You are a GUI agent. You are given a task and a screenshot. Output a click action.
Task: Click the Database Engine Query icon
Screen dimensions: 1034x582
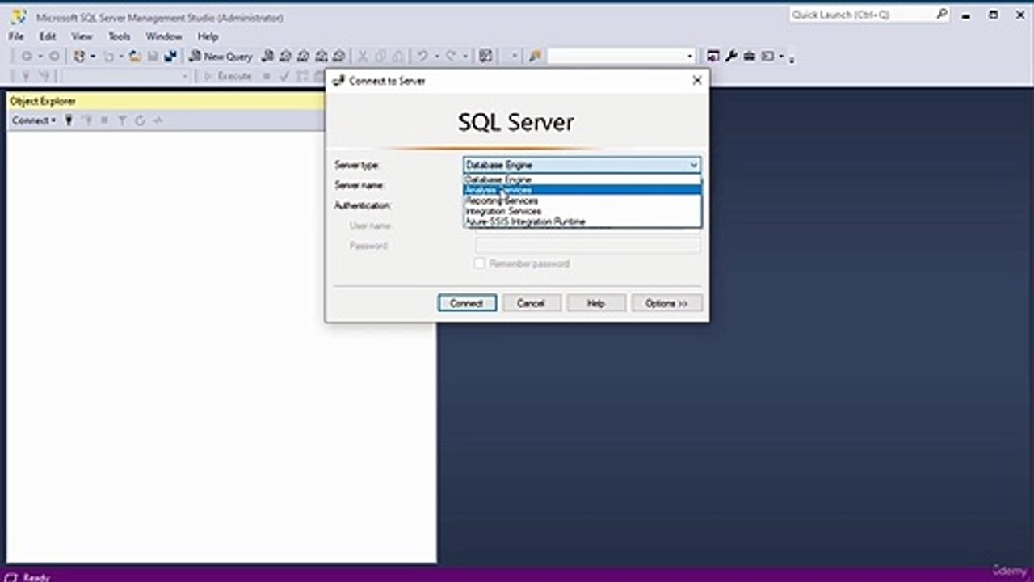click(x=268, y=57)
